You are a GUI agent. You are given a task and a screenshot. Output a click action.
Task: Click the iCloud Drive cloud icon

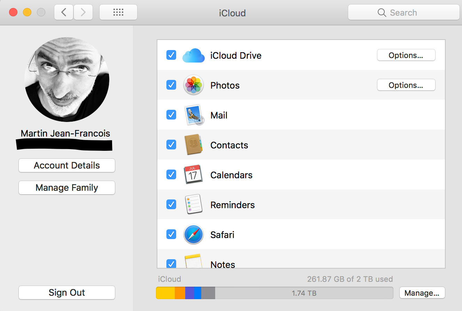click(193, 55)
